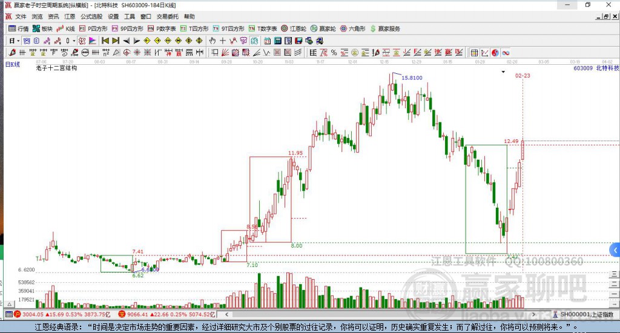Open the 六角形 hexagon tool
The image size is (620, 333).
353,28
